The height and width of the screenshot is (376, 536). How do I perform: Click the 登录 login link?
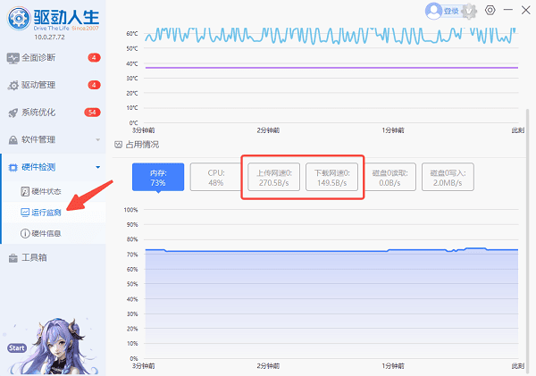[451, 12]
